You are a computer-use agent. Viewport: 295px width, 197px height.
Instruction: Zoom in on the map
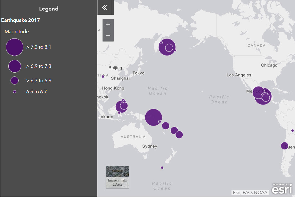coord(108,24)
